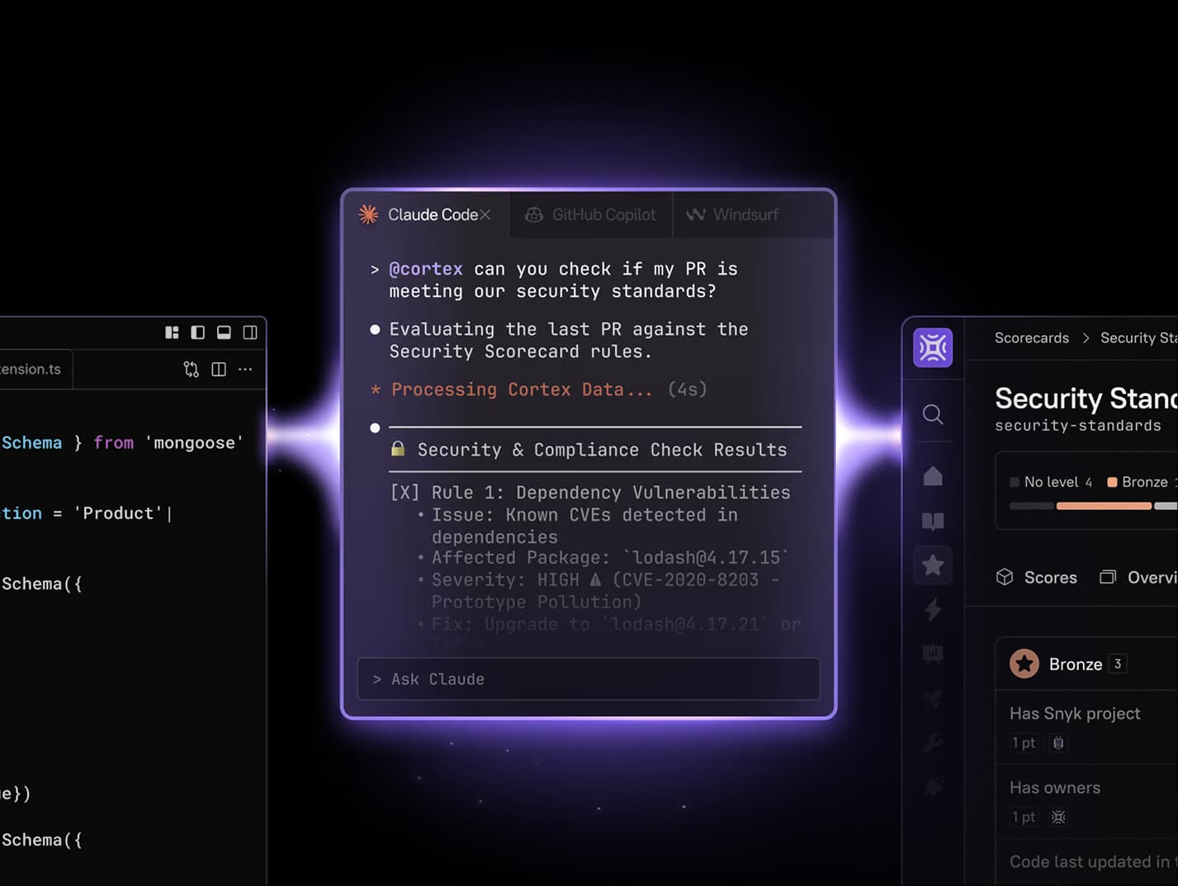Open search from the Cortex sidebar
Image resolution: width=1178 pixels, height=886 pixels.
click(x=933, y=414)
